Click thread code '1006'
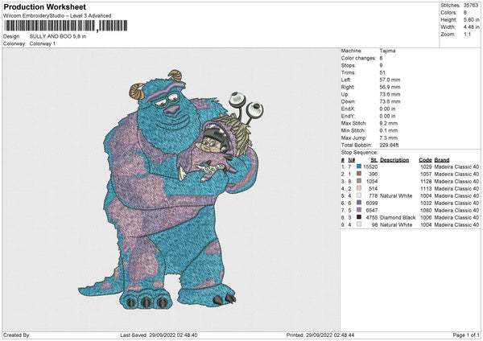Image resolution: width=483 pixels, height=341 pixels. 427,218
